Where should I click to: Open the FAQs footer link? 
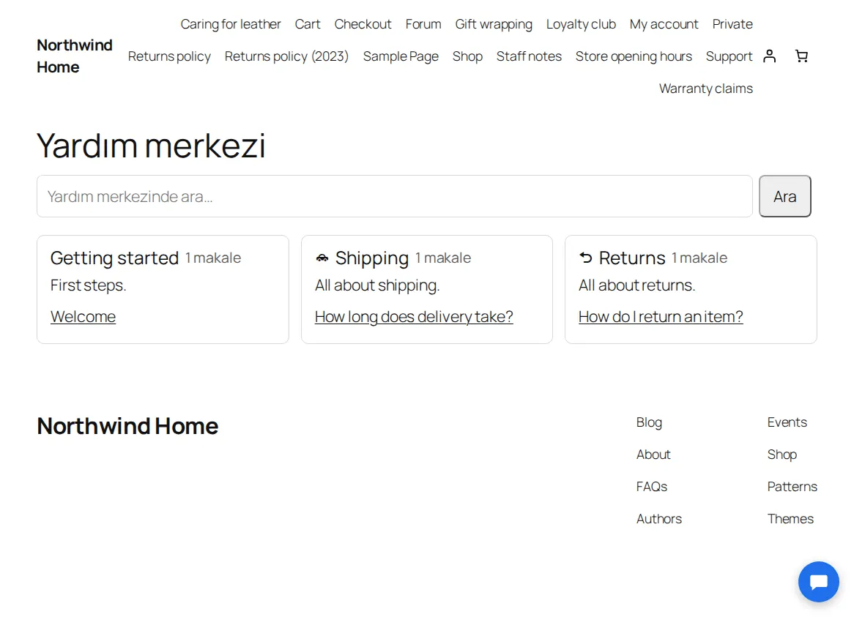coord(651,487)
